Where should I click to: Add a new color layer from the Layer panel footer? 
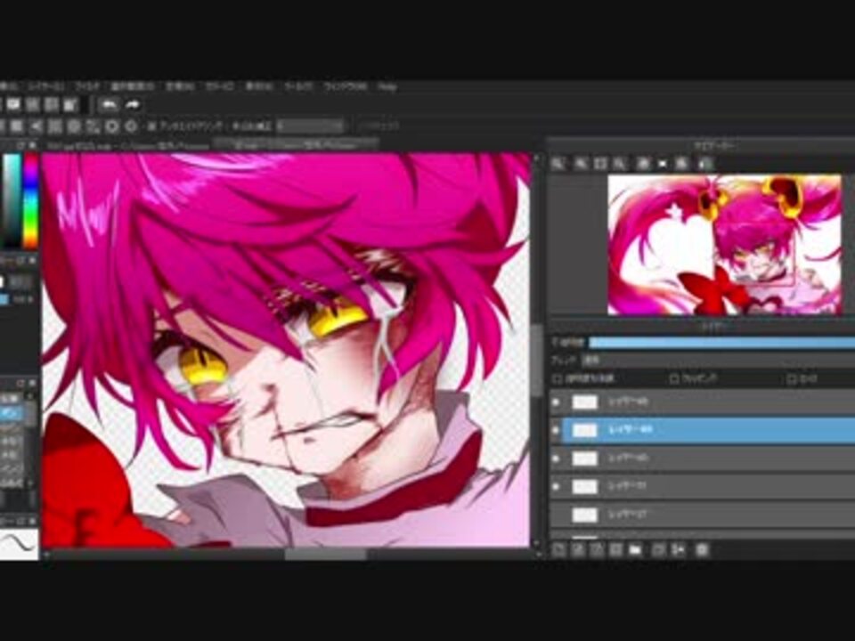tap(558, 550)
